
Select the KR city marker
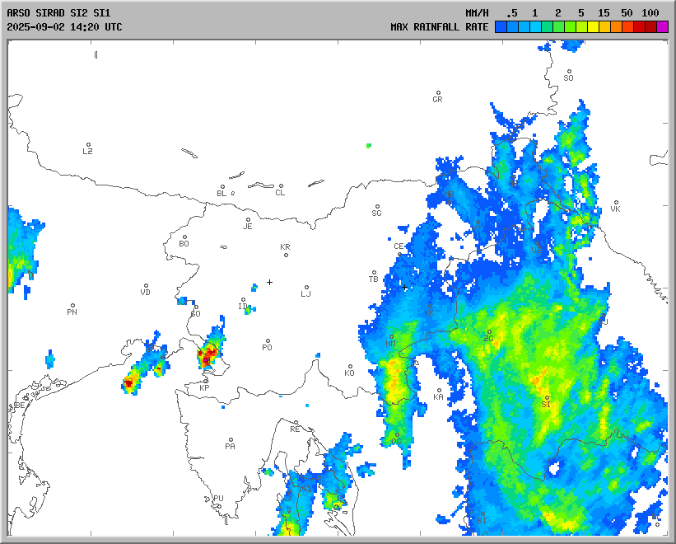click(x=286, y=254)
